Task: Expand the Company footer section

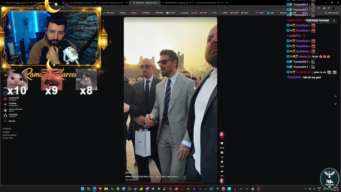Action: pos(7,129)
